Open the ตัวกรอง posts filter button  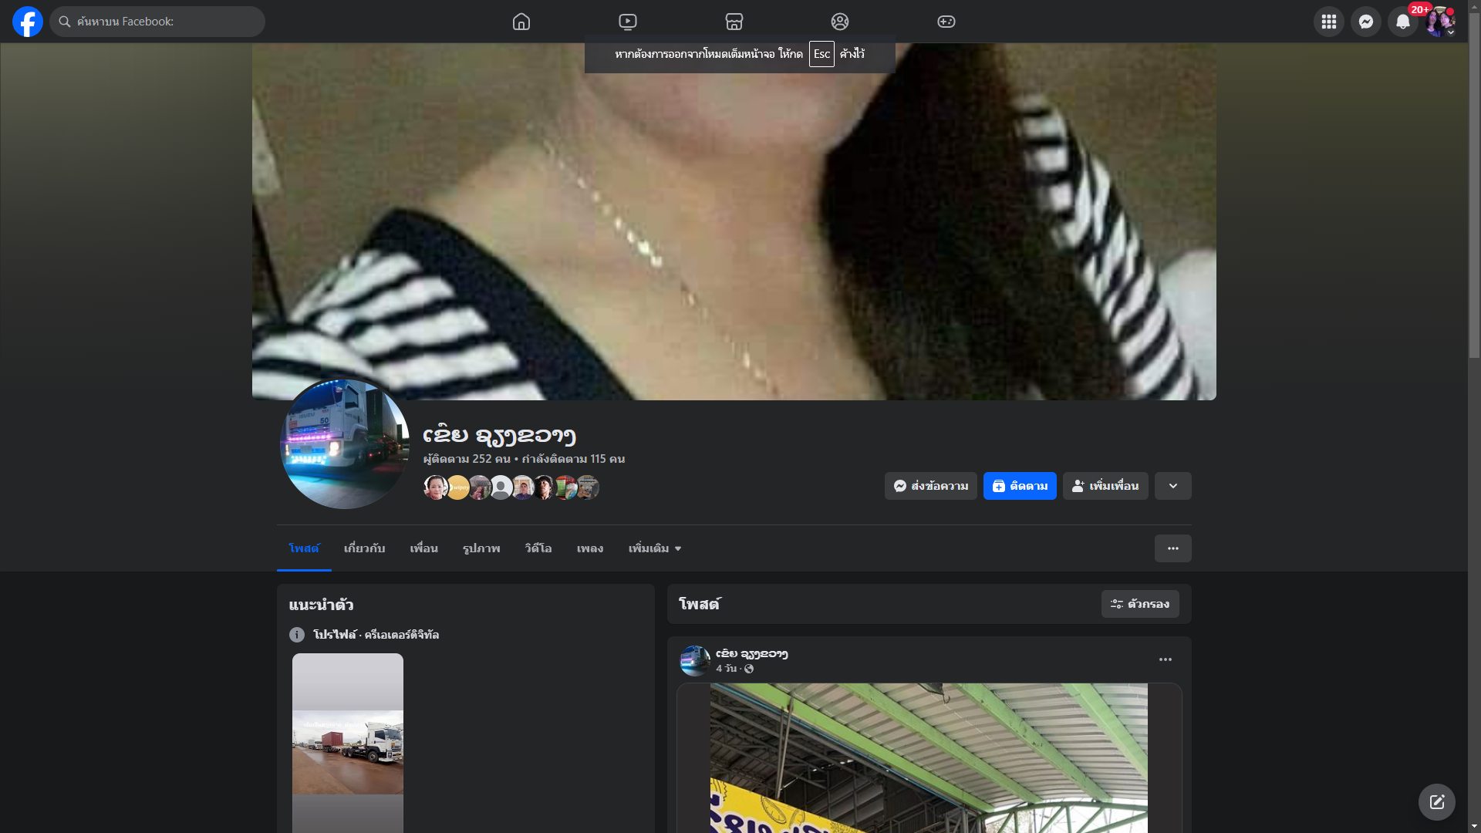[1139, 604]
